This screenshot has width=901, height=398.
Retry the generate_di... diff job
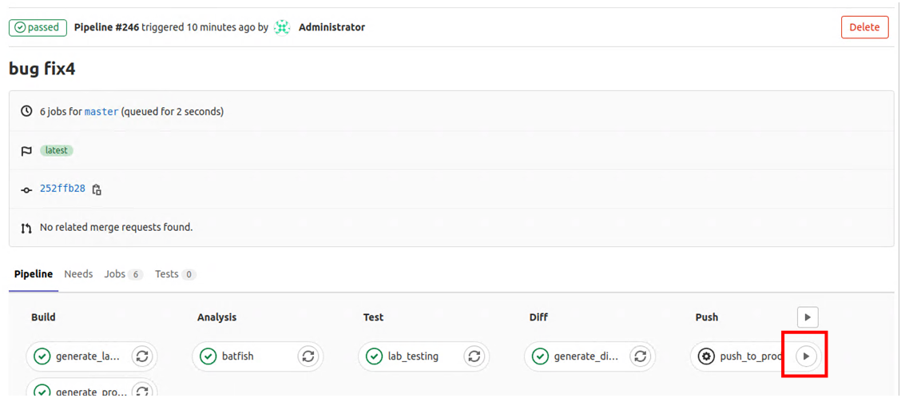(639, 356)
